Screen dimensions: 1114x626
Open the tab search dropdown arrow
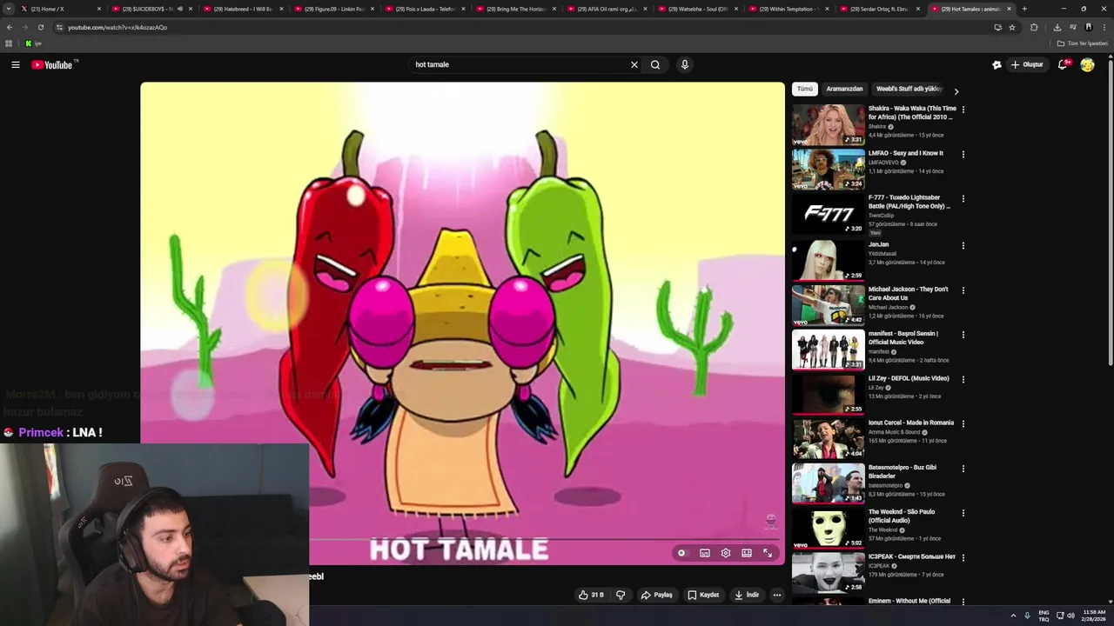9,9
